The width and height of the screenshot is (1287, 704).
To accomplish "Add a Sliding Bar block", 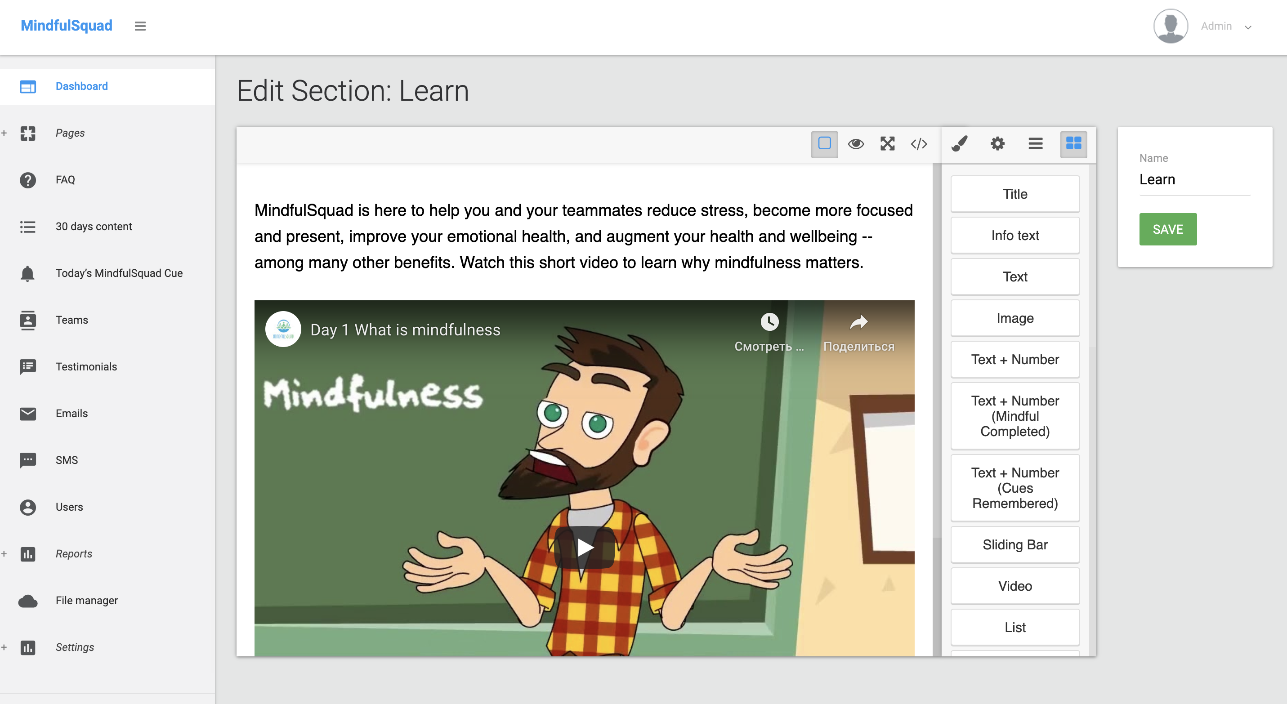I will coord(1014,545).
